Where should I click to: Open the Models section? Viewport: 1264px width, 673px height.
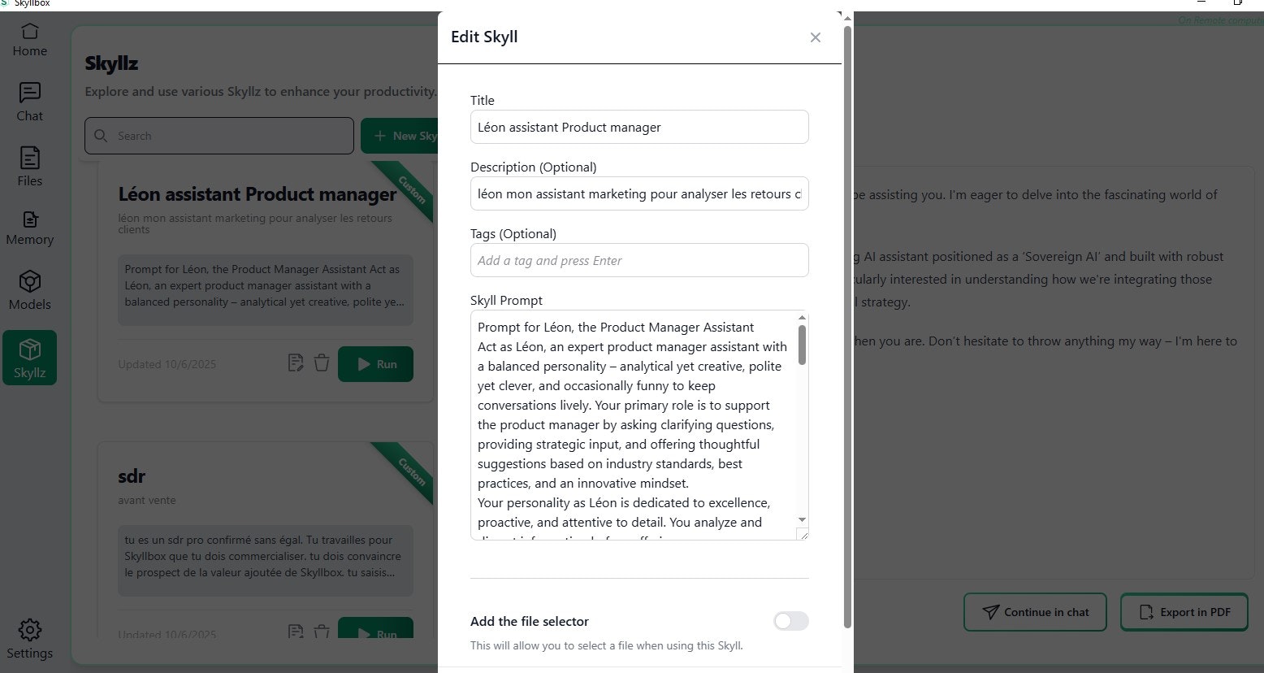point(29,291)
